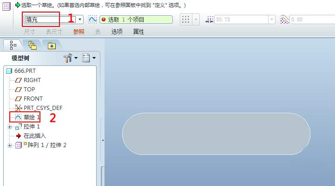Open the 表 panel tab

tap(98, 32)
